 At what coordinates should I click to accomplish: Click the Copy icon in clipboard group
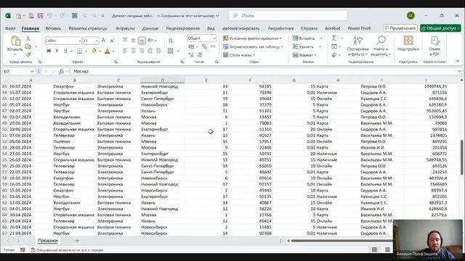pyautogui.click(x=28, y=46)
